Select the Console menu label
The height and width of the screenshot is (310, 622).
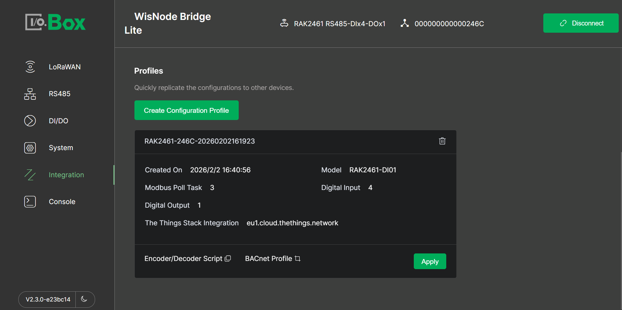(62, 202)
